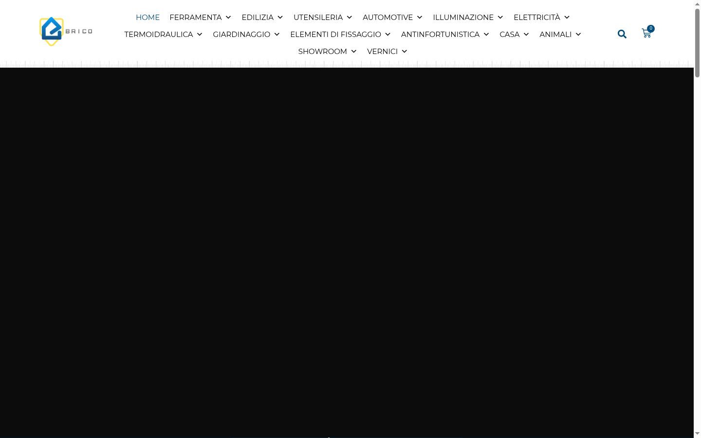The width and height of the screenshot is (701, 438).
Task: Open the VERNICI menu
Action: [x=382, y=51]
